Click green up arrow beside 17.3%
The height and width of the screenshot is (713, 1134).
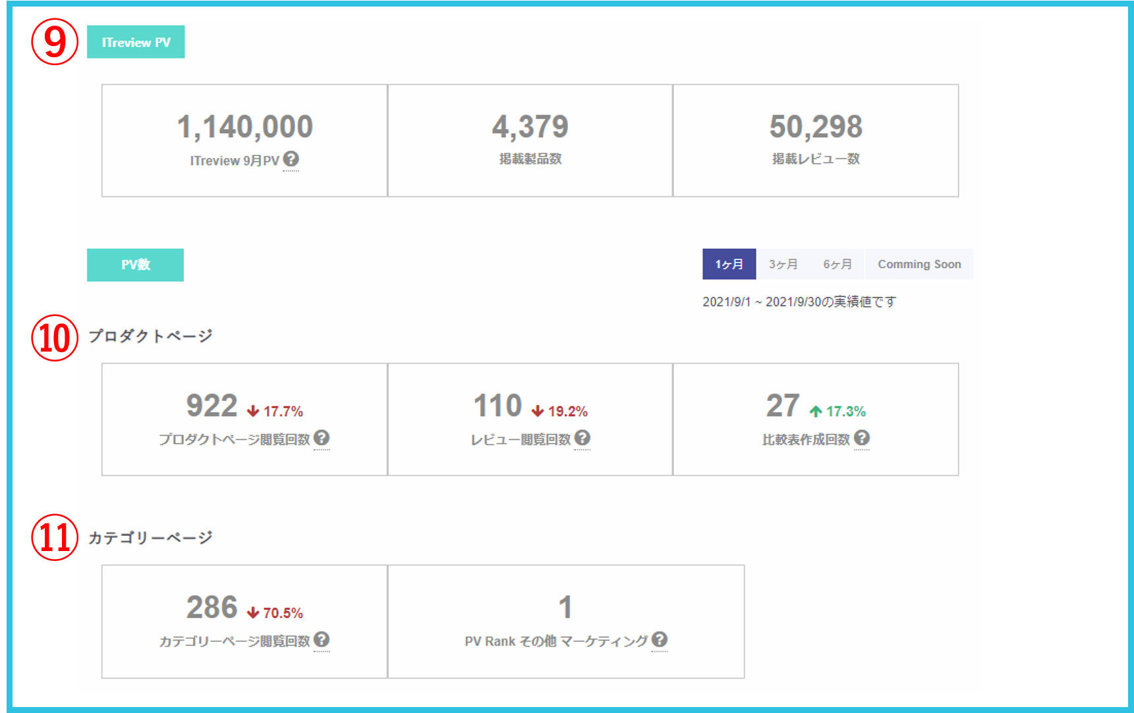pyautogui.click(x=816, y=411)
